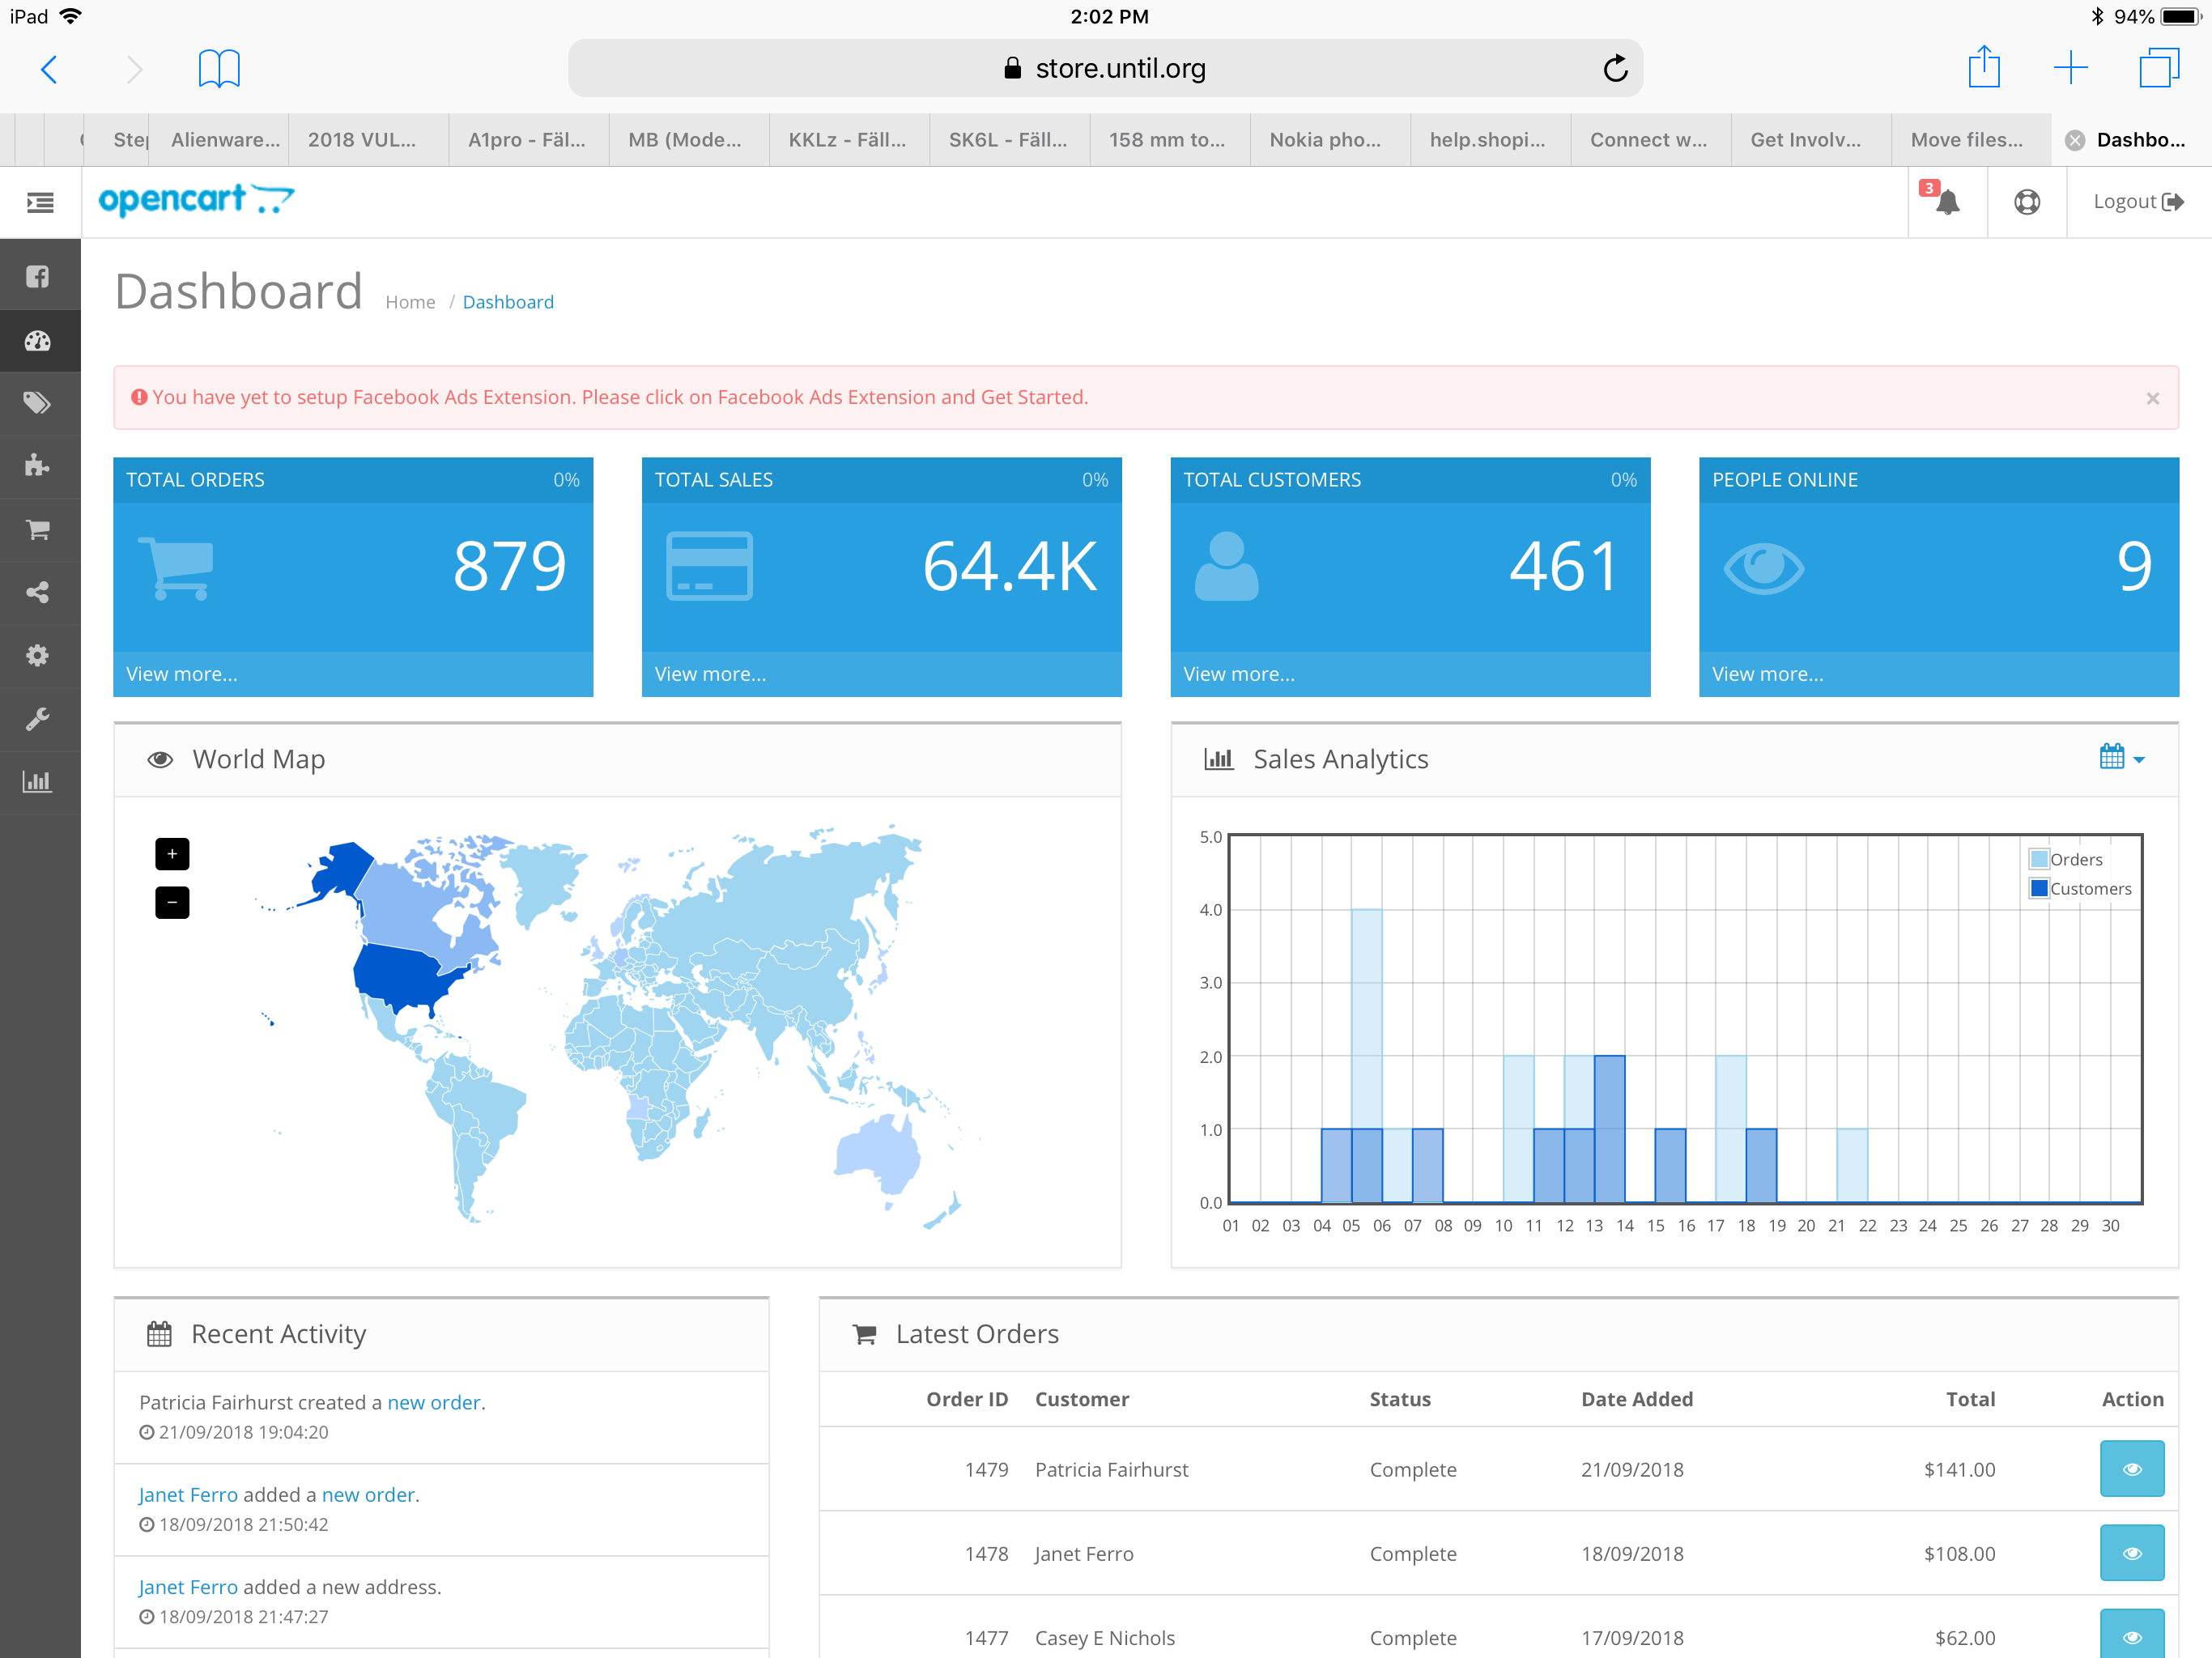This screenshot has width=2212, height=1658.
Task: Open the Facebook Ads sidebar icon
Action: [38, 277]
